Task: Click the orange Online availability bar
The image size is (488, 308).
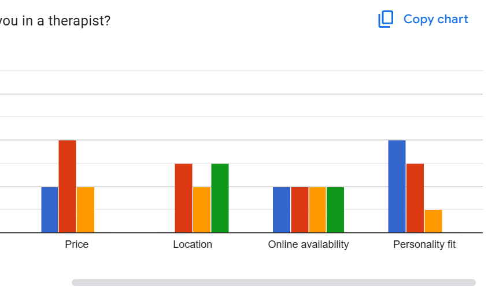Action: point(317,210)
